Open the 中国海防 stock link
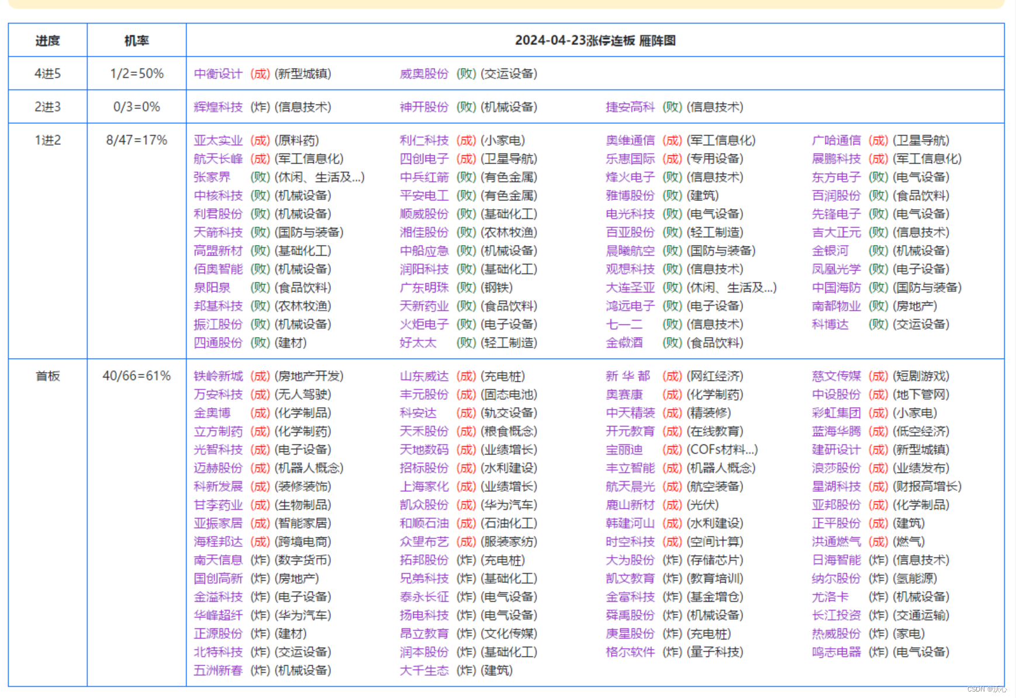Image resolution: width=1016 pixels, height=698 pixels. pyautogui.click(x=836, y=287)
